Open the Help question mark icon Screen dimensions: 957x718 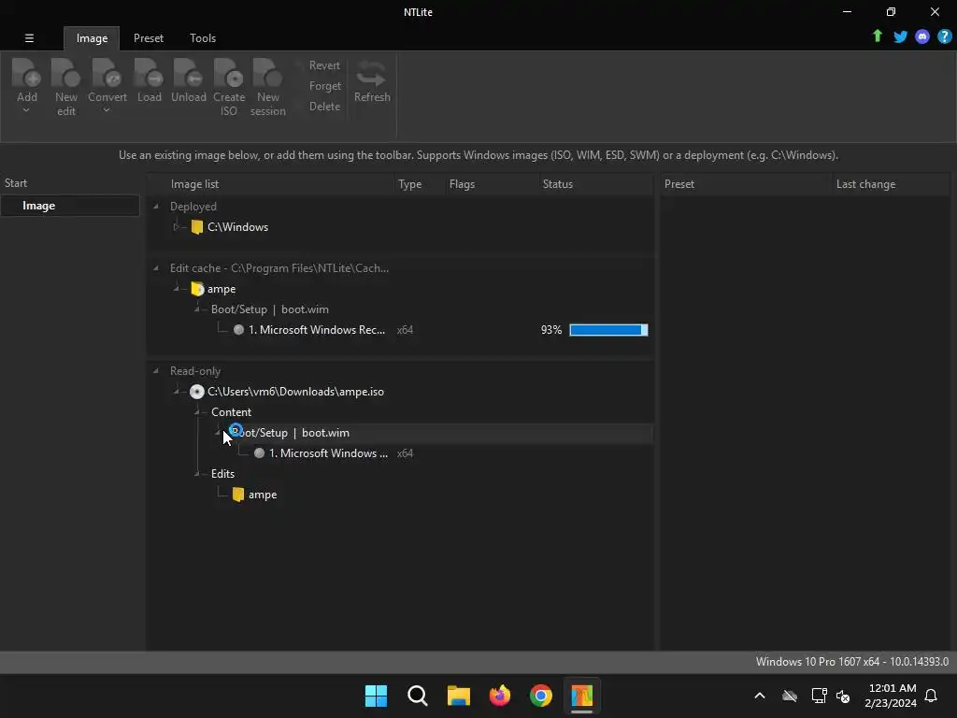[x=944, y=36]
